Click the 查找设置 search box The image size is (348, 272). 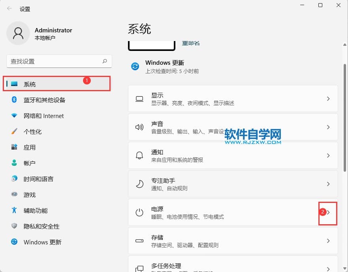(55, 61)
